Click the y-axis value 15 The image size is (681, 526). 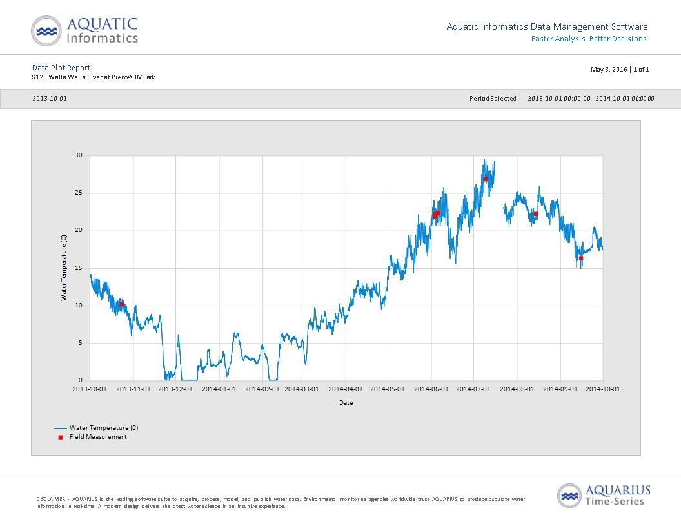[79, 268]
